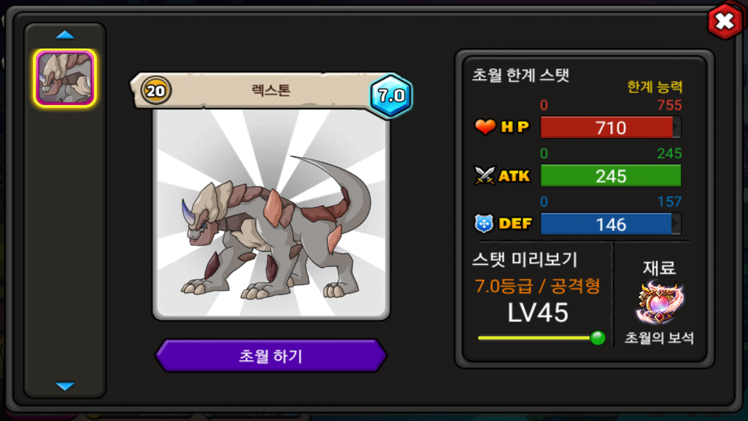Click the level 20 badge
Viewport: 748px width, 421px height.
point(156,91)
